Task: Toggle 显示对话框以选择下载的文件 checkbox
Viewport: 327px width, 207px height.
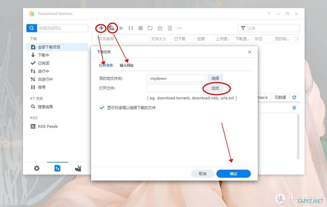Action: click(102, 107)
